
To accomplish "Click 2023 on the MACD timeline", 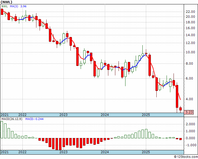I will (x=63, y=152).
